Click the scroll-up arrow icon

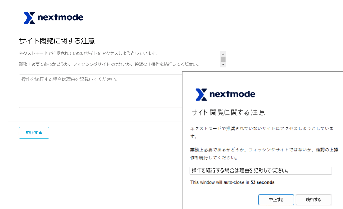coord(223,54)
